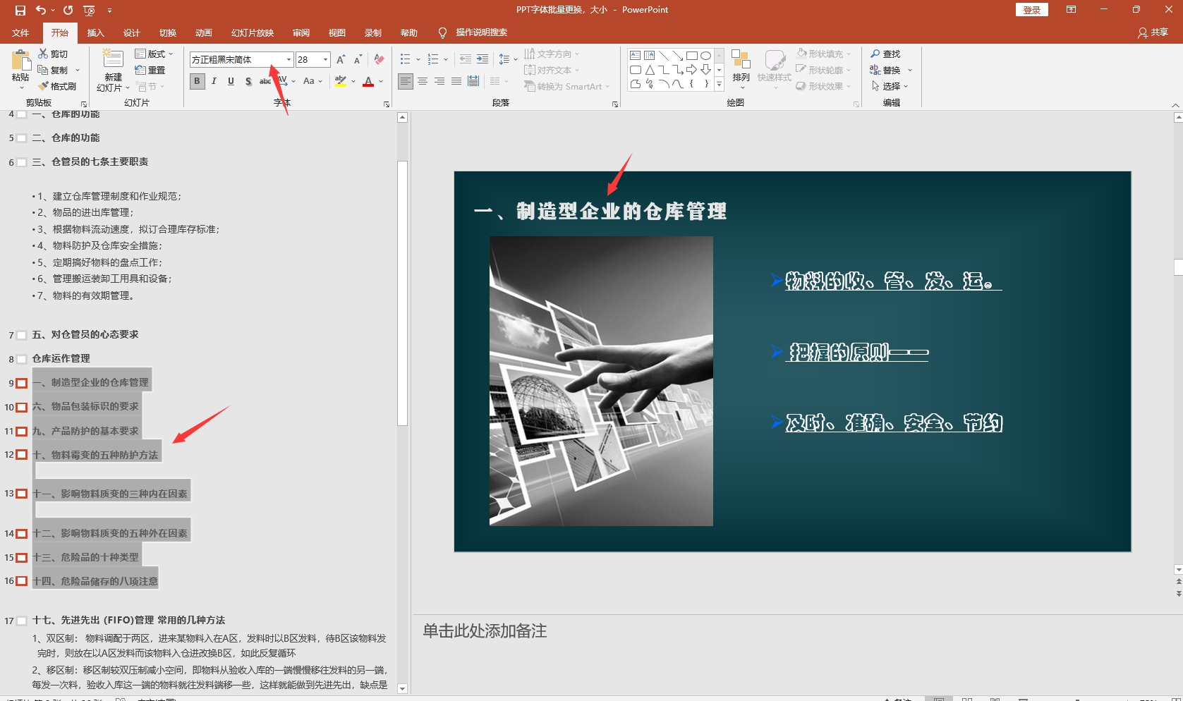Toggle strikethrough formatting
The width and height of the screenshot is (1183, 701).
point(265,81)
